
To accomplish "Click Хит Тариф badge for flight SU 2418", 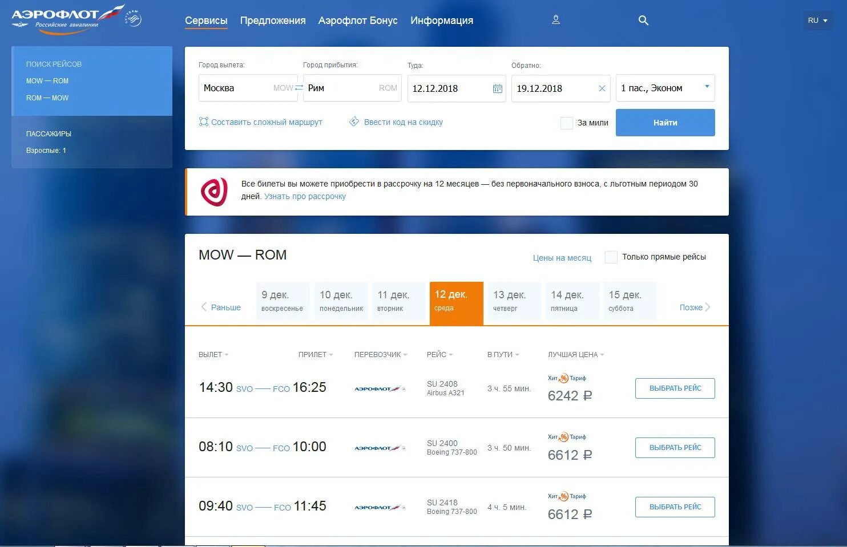I will click(567, 496).
